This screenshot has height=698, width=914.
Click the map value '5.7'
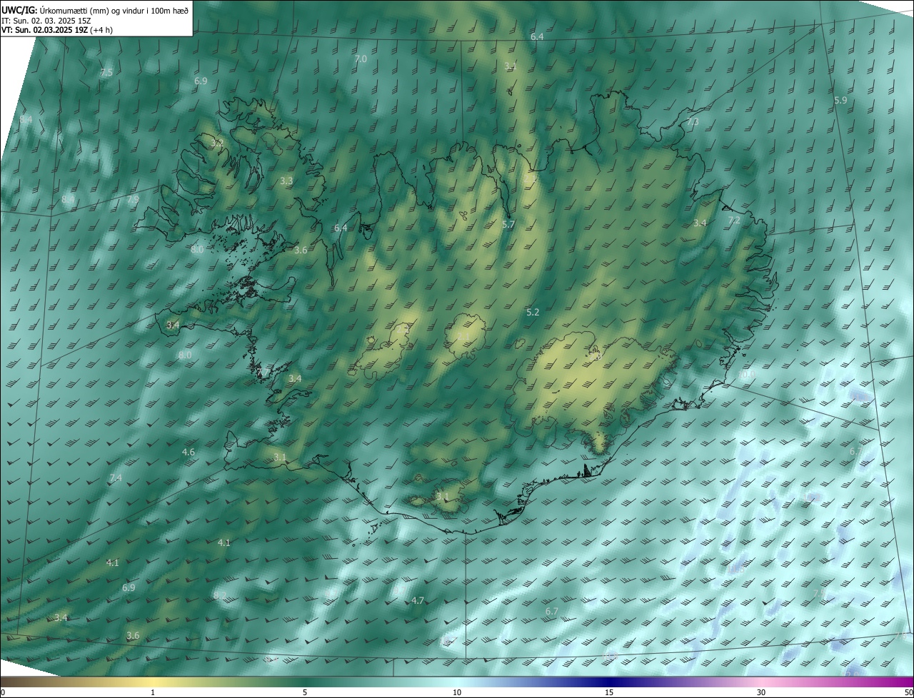pos(508,224)
